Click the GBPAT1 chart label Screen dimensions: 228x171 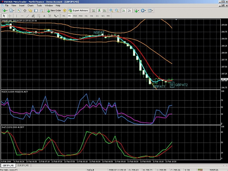pos(159,86)
